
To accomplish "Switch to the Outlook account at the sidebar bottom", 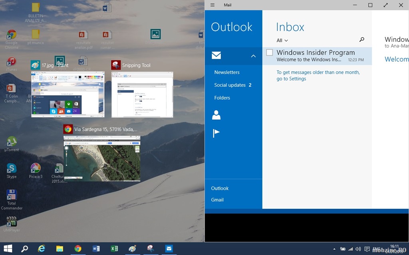I will tap(220, 188).
